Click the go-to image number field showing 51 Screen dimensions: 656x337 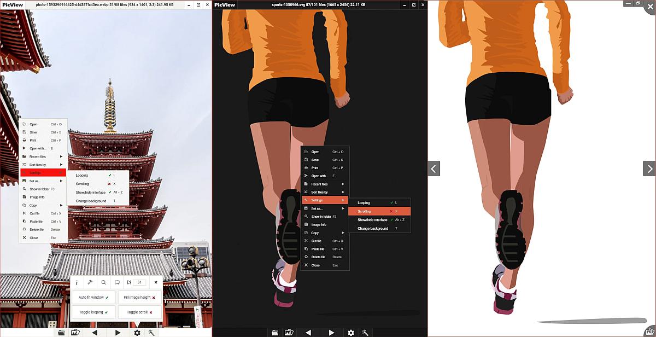tap(139, 283)
